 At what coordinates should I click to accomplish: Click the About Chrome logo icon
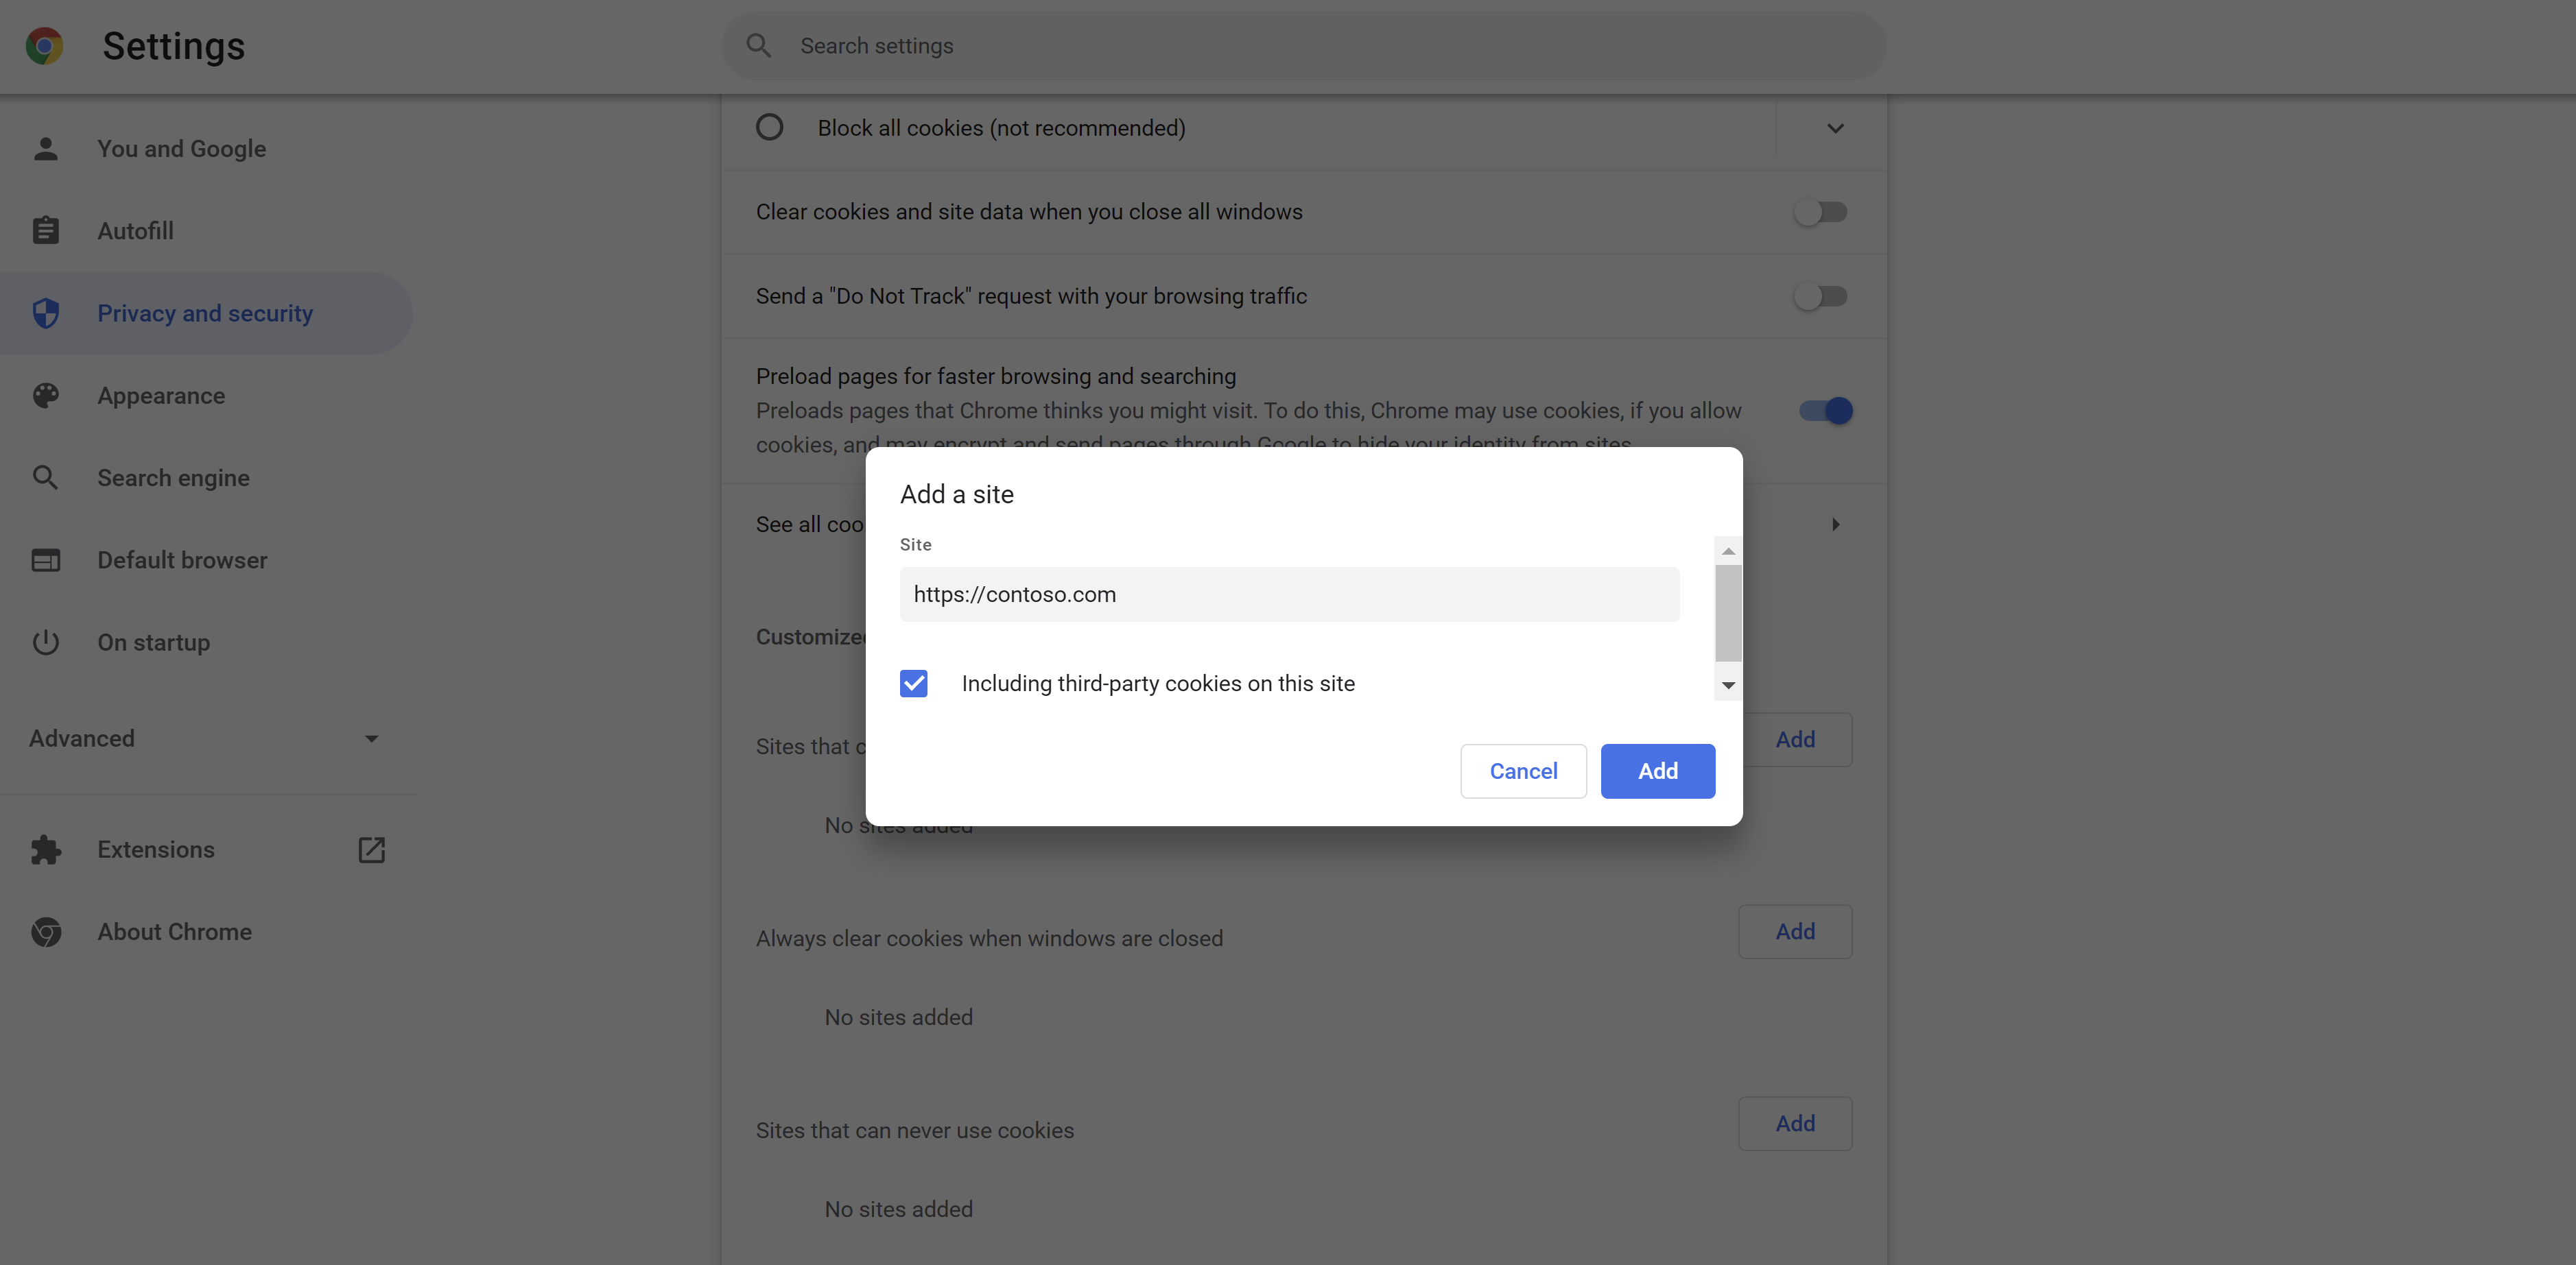pos(45,931)
